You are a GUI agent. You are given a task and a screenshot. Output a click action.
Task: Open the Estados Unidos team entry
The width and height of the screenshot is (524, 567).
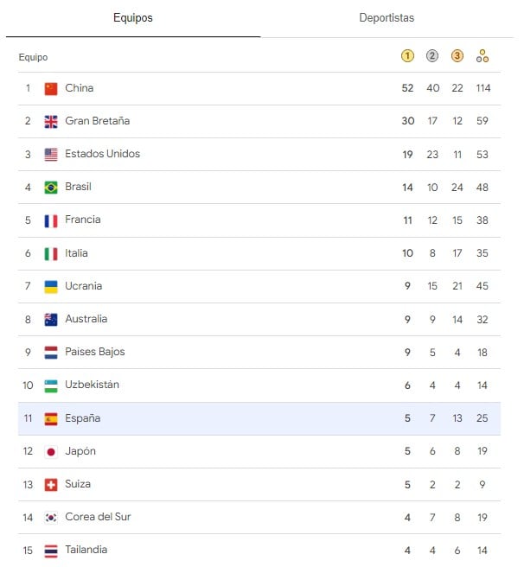pos(102,154)
